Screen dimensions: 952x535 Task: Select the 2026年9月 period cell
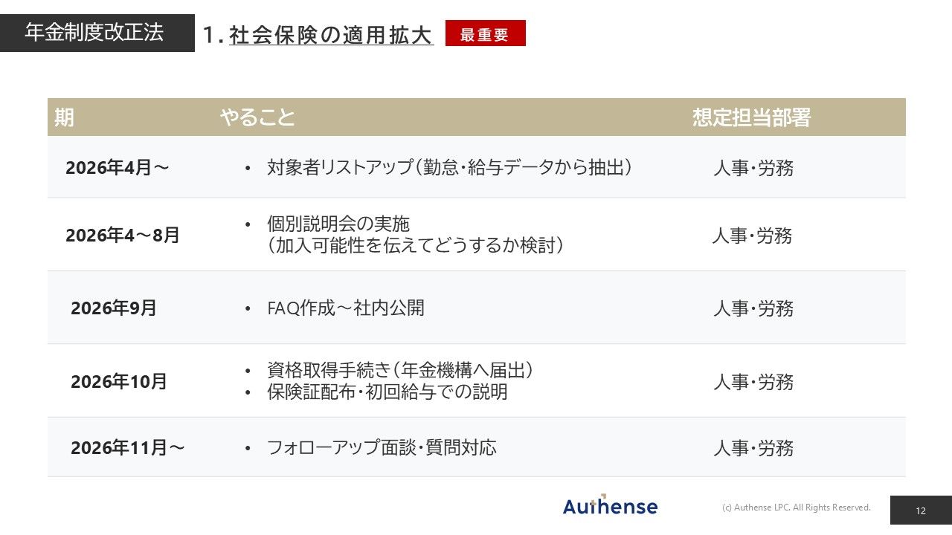[x=114, y=308]
